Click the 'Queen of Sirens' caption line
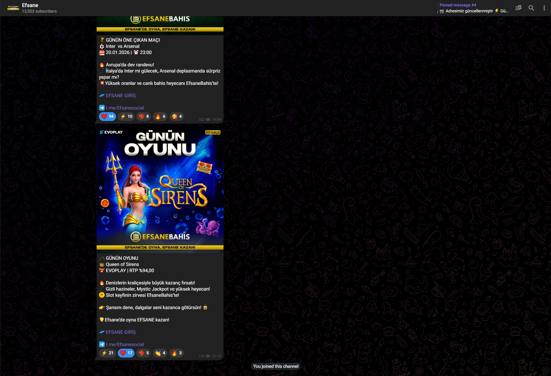This screenshot has height=376, width=551. coord(122,264)
